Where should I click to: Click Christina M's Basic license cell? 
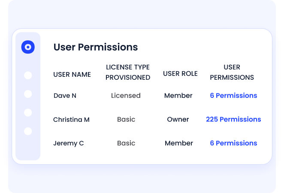coord(126,120)
